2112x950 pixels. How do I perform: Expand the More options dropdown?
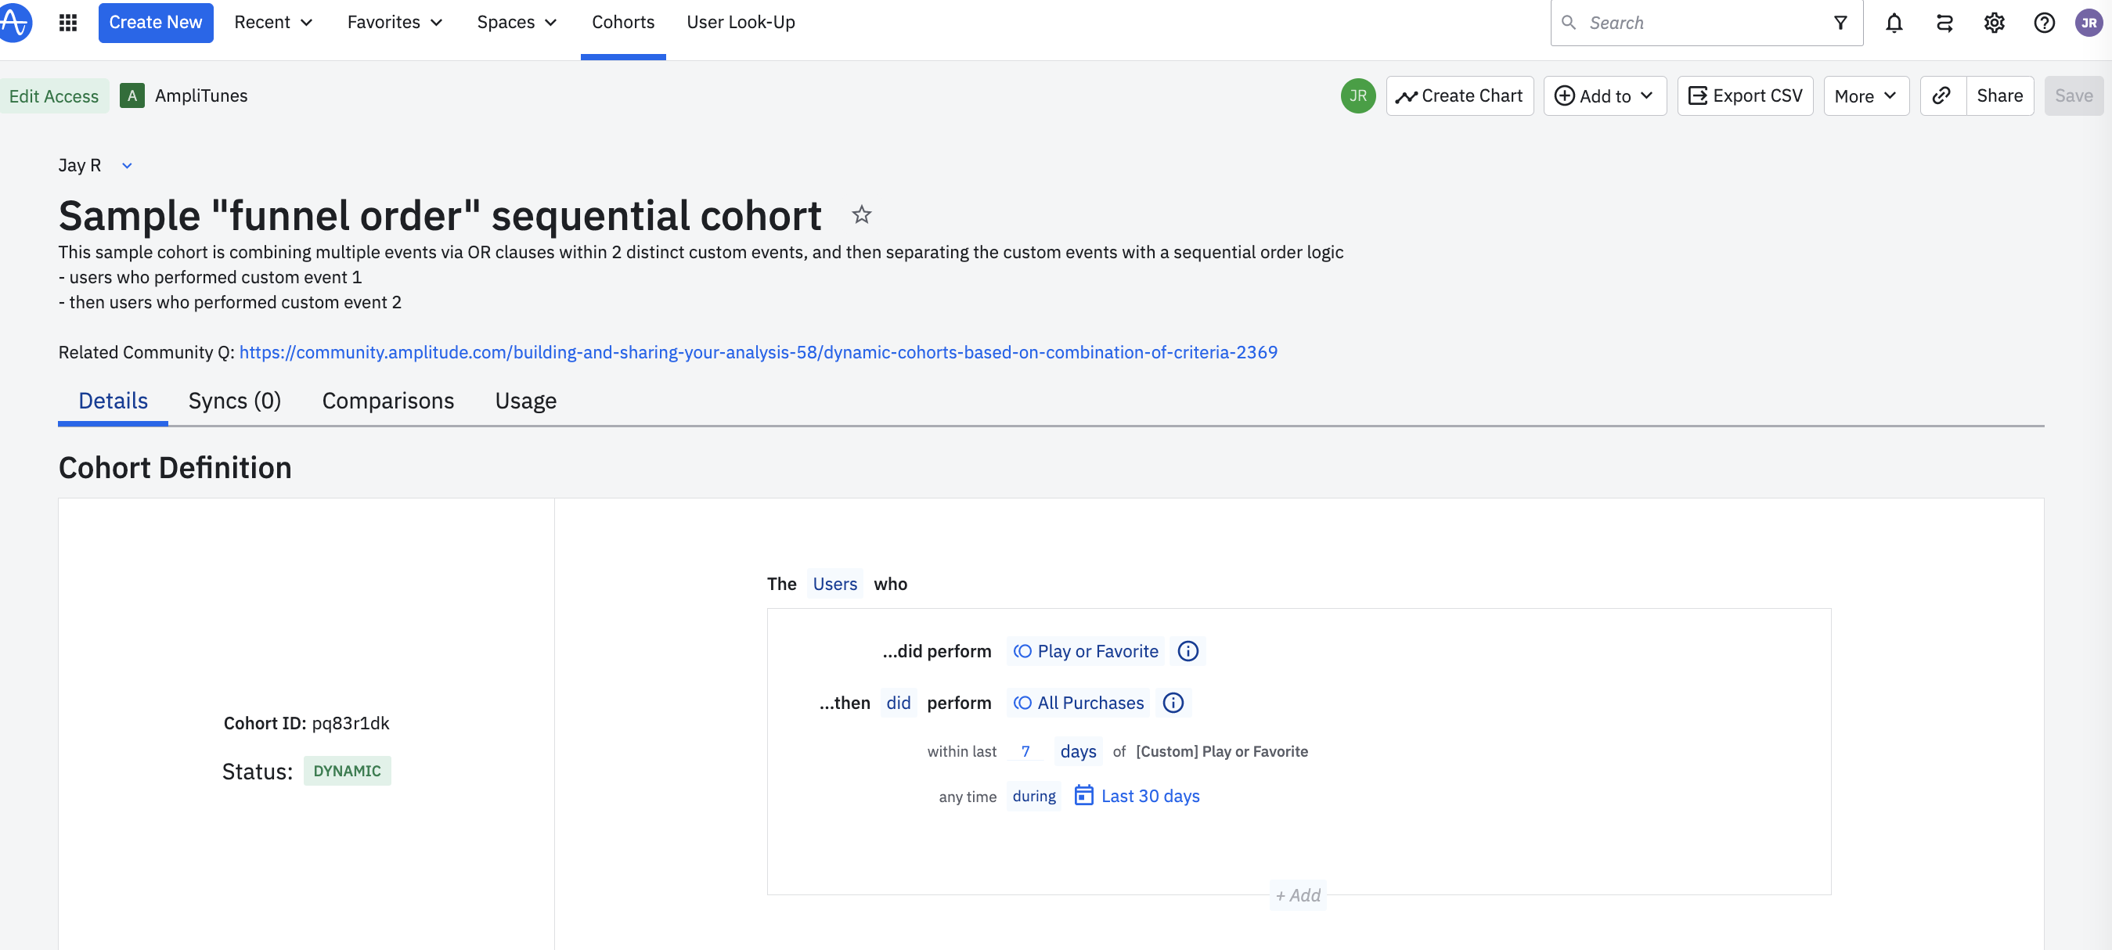pyautogui.click(x=1865, y=96)
